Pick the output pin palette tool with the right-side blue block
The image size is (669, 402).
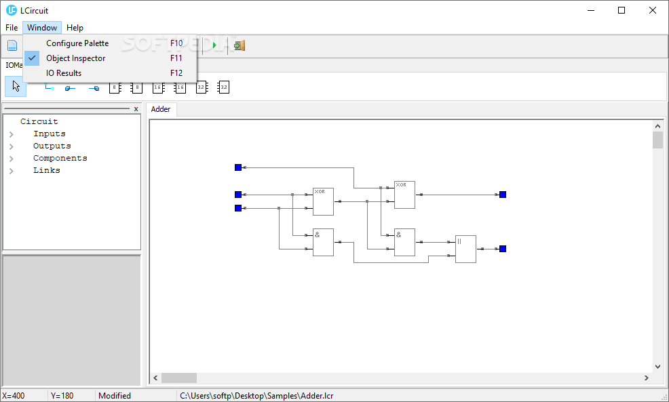[x=94, y=88]
